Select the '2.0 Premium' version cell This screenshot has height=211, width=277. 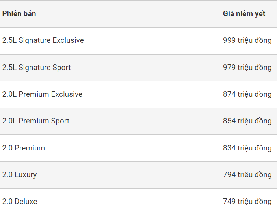tap(23, 148)
